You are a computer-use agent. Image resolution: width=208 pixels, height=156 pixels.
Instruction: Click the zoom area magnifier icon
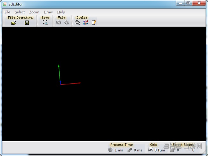pos(45,23)
